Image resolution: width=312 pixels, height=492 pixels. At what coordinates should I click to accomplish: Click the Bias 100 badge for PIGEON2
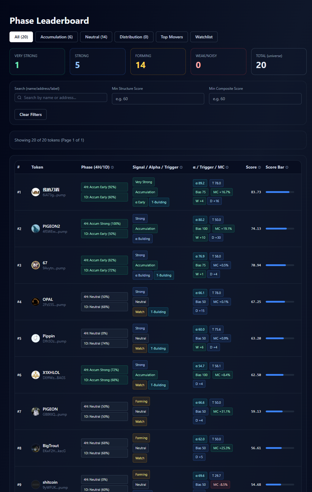pos(202,229)
